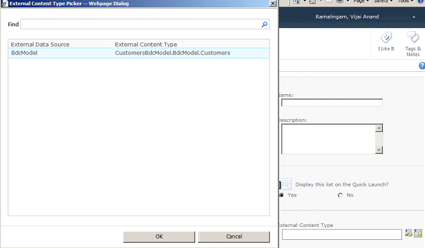This screenshot has height=248, width=425.
Task: Click OK to confirm selection
Action: 159,236
